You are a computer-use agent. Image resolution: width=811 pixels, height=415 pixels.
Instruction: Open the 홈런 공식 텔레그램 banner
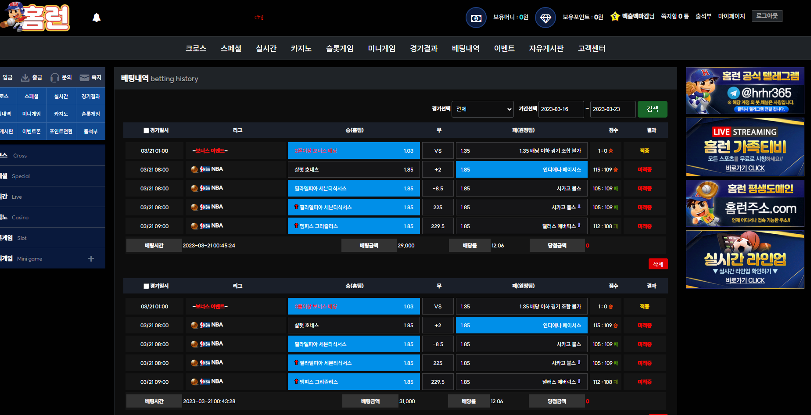click(745, 91)
